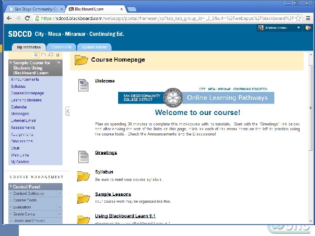The image size is (315, 236).
Task: Close the Blackboard Learn browser tab
Action: click(121, 9)
